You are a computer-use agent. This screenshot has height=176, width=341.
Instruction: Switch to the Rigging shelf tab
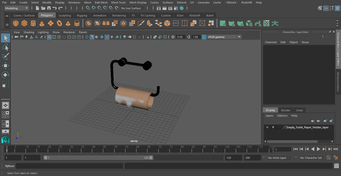82,15
